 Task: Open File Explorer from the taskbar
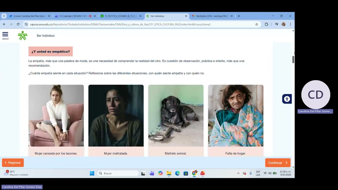coord(169,173)
